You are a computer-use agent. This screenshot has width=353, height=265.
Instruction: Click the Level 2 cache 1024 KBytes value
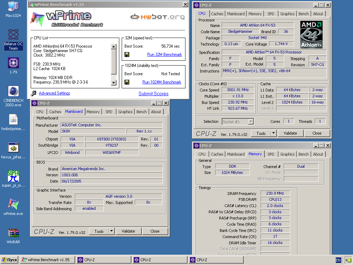tap(292, 102)
